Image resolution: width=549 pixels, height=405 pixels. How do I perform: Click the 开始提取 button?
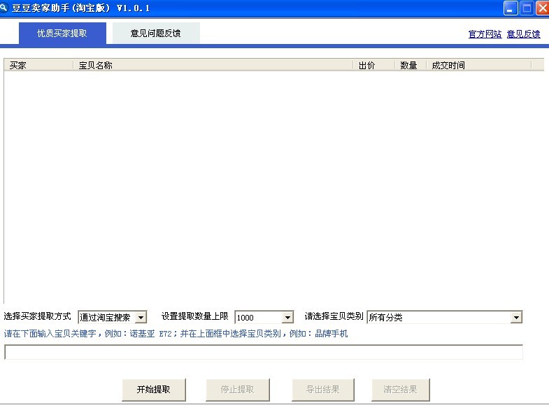pyautogui.click(x=154, y=390)
